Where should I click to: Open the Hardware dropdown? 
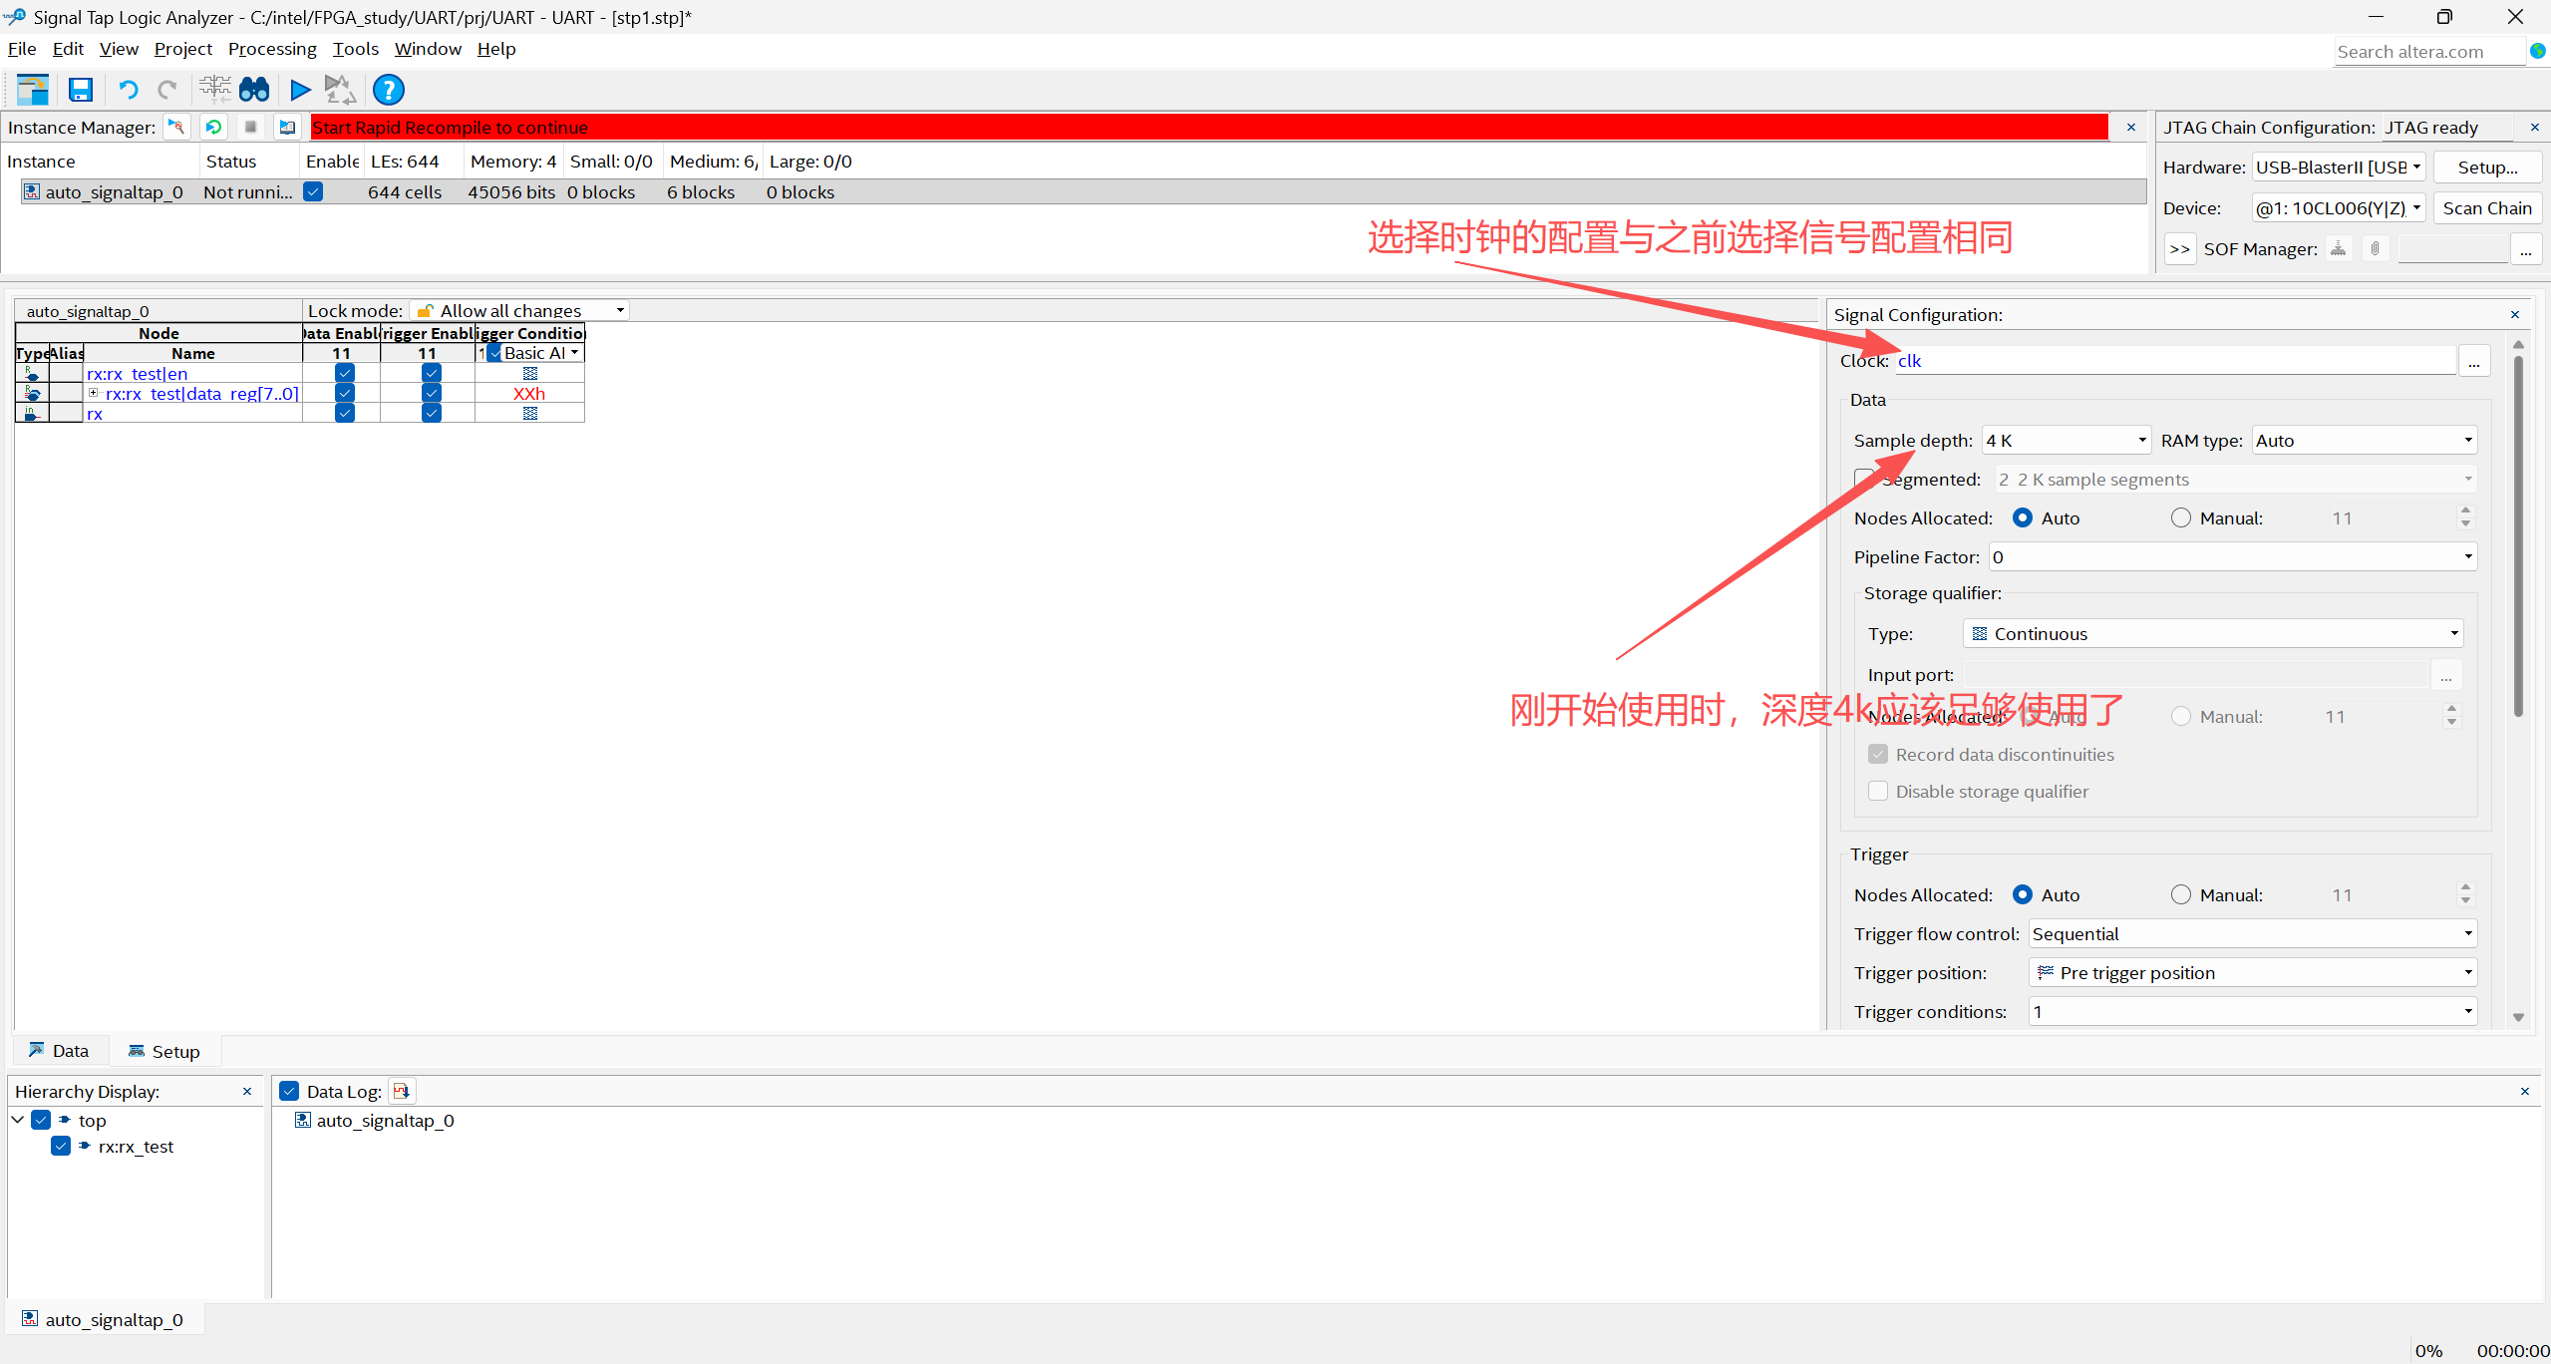2339,167
